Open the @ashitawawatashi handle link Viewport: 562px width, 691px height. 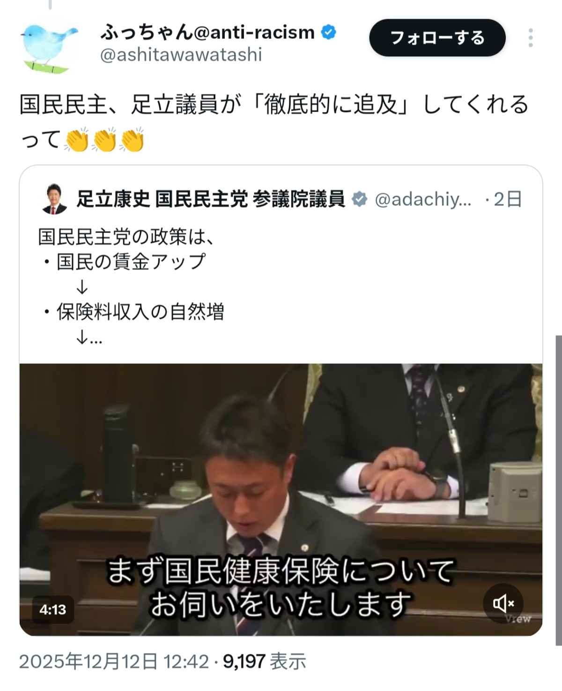click(181, 55)
